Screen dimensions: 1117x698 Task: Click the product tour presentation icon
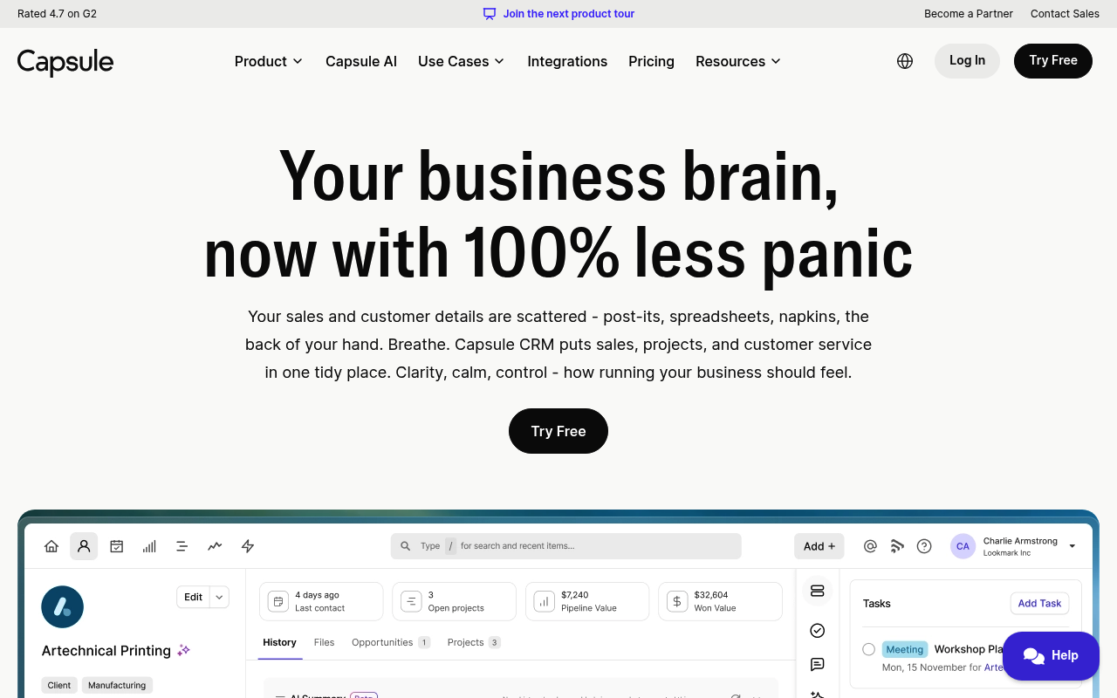(x=490, y=14)
